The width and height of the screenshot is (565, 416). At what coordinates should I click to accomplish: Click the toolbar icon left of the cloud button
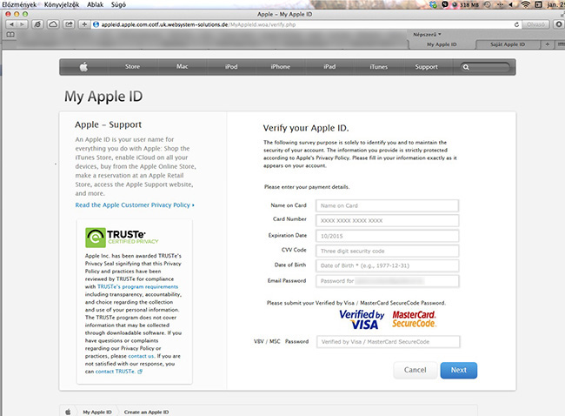coord(37,24)
